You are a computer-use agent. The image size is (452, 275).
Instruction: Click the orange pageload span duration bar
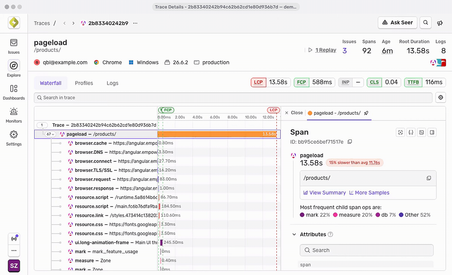pos(217,134)
